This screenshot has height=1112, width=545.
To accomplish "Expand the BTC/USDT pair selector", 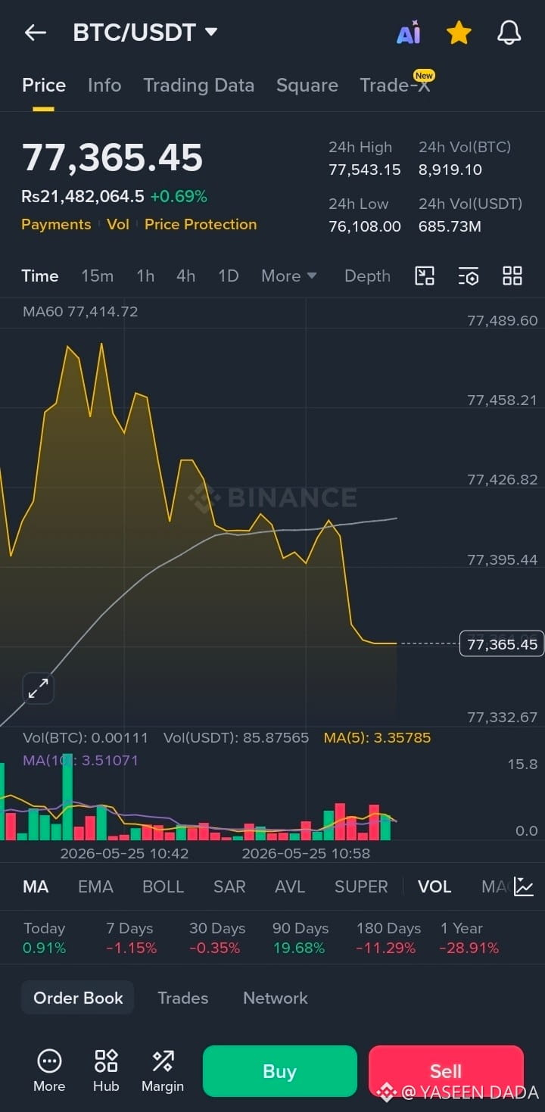I will click(x=145, y=33).
